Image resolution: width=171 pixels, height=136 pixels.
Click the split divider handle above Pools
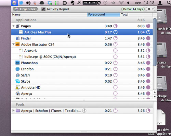pos(84,100)
